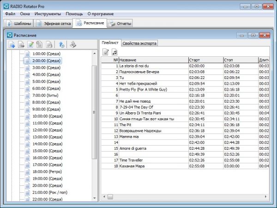Click the copy documents icon in schedule toolbar
277x208 pixels.
coord(40,45)
